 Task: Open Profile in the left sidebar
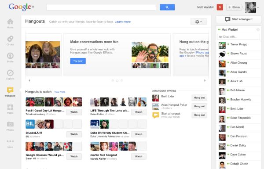pos(10,58)
